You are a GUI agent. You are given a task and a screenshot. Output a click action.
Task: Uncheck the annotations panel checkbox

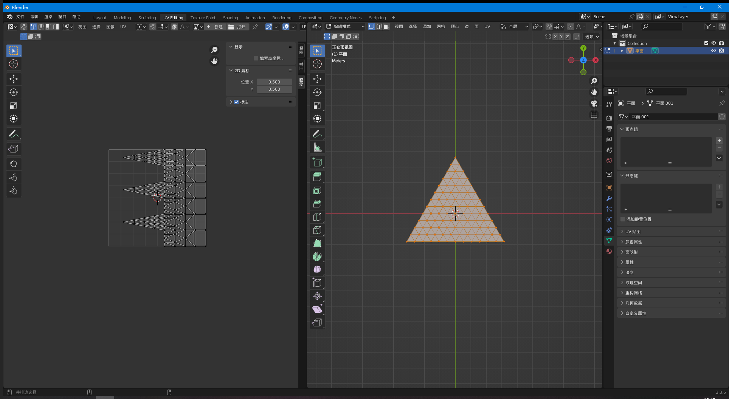[x=236, y=102]
